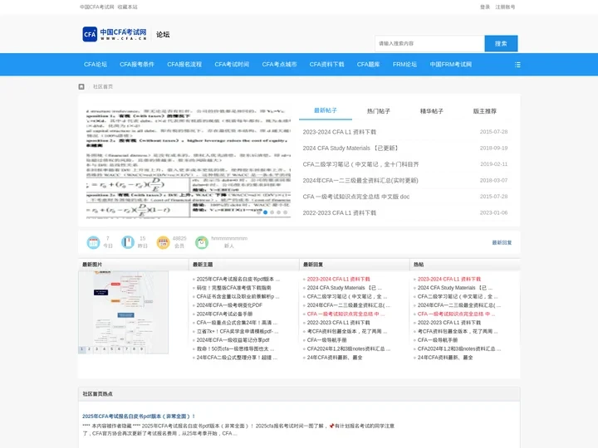
Task: Open the FRM论坛 nav item
Action: coord(404,65)
